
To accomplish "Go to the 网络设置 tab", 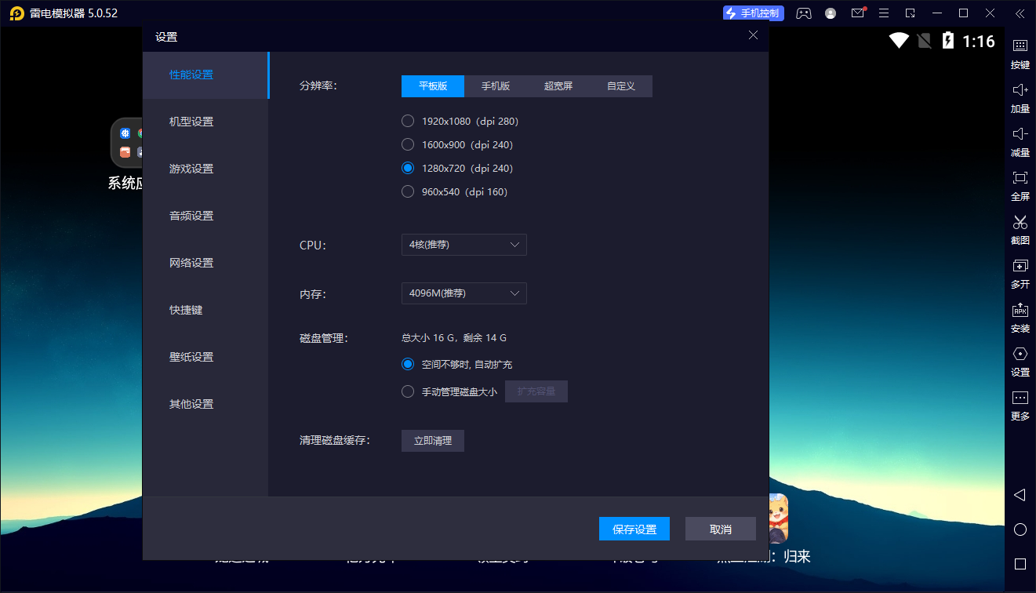I will click(205, 263).
